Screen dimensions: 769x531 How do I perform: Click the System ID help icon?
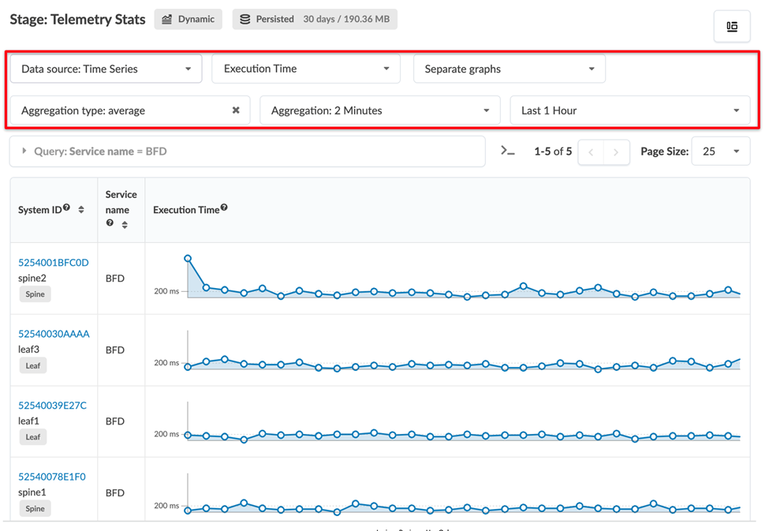(x=67, y=208)
